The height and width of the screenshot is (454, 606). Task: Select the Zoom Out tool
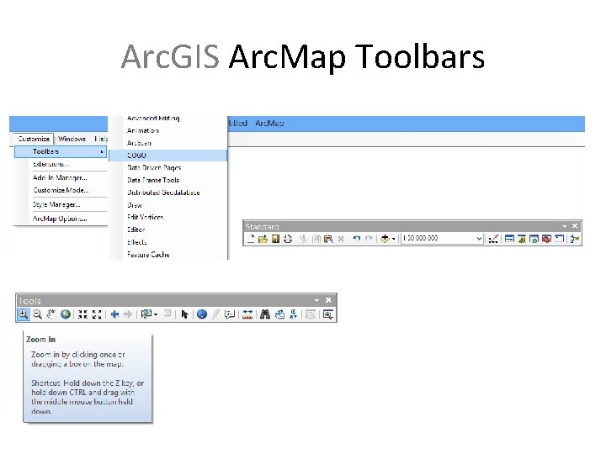pyautogui.click(x=37, y=314)
